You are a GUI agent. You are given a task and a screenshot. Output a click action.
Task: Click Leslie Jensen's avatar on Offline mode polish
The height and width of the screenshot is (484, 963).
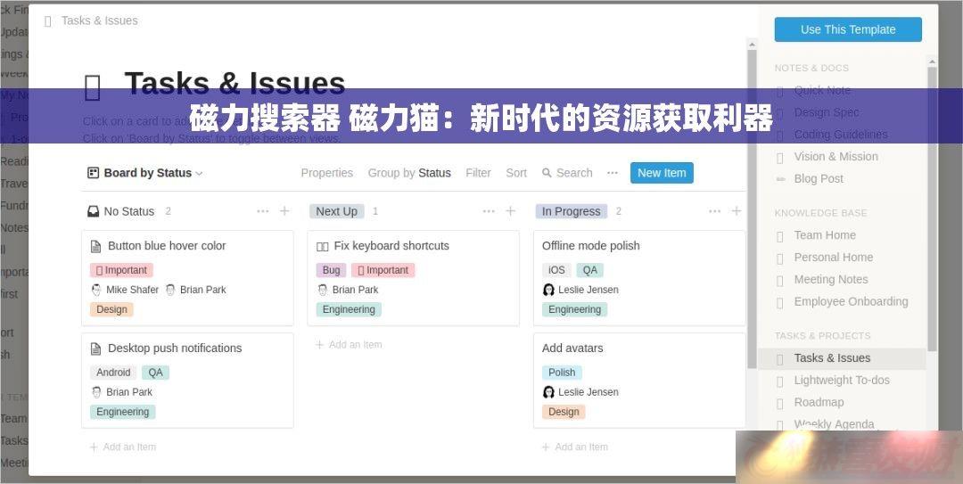(548, 290)
